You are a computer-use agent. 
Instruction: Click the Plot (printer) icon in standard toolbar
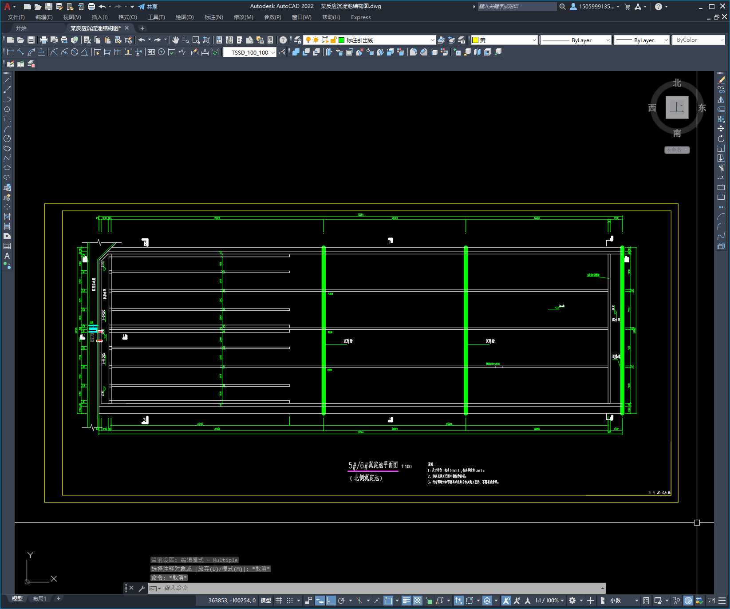click(x=44, y=40)
